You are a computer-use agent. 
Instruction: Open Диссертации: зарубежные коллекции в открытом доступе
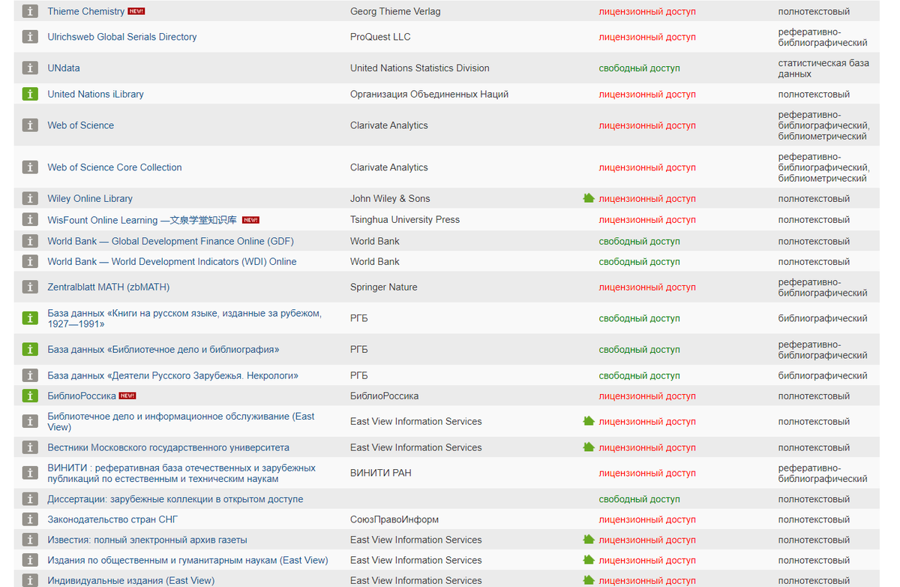tap(175, 499)
